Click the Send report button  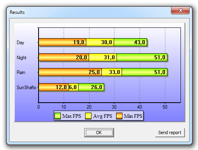[x=170, y=132]
